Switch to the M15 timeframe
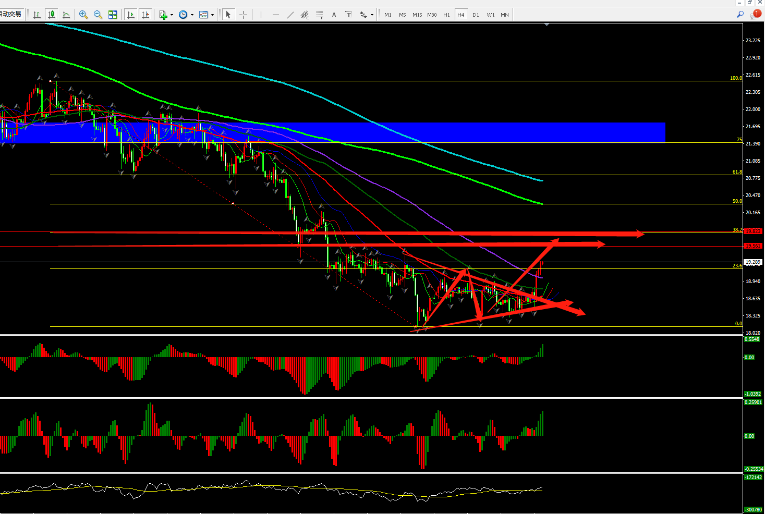This screenshot has width=765, height=514. click(417, 15)
